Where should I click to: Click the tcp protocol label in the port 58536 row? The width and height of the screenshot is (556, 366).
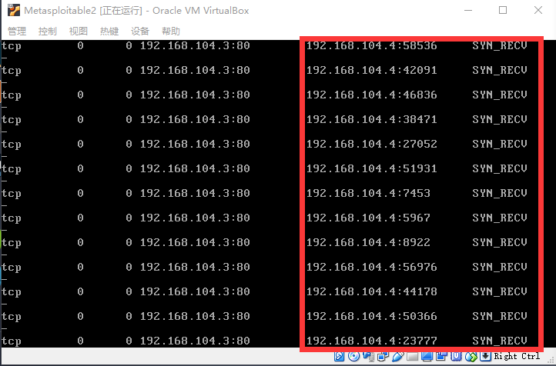point(12,46)
